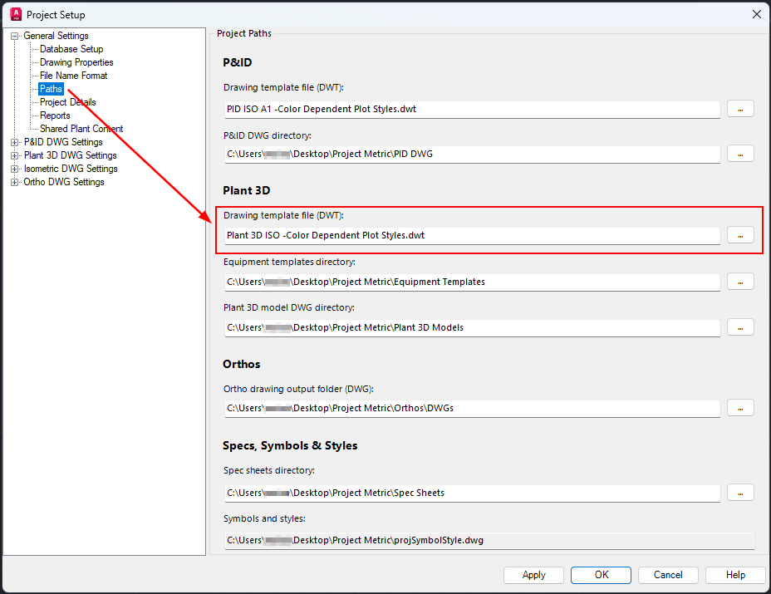Open Help for Project Setup
The width and height of the screenshot is (771, 594).
coord(735,575)
